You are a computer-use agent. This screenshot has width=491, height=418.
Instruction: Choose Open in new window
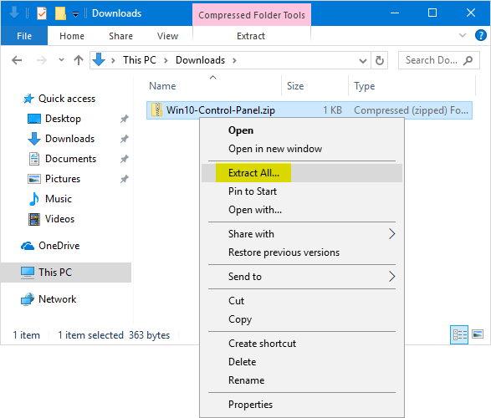pyautogui.click(x=302, y=149)
